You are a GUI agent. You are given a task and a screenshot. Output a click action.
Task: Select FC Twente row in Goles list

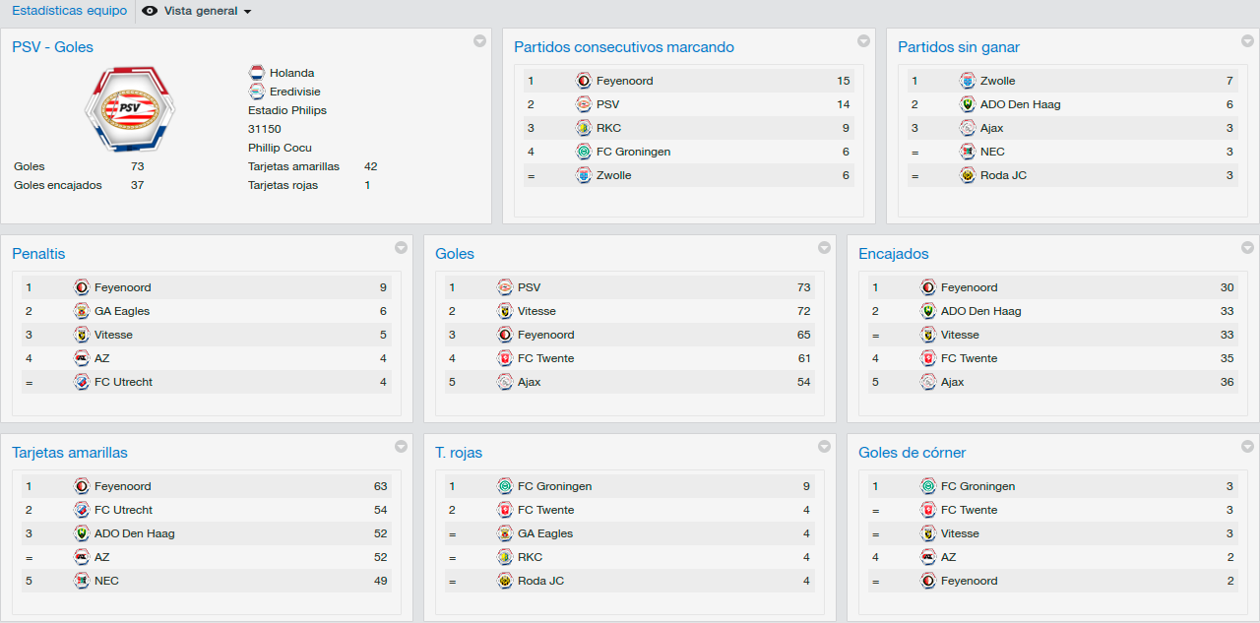[x=630, y=358]
